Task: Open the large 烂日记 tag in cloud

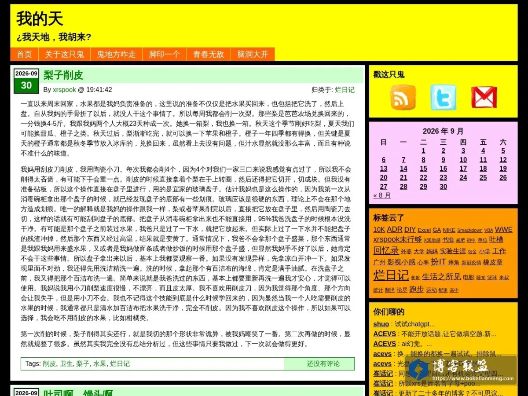Action: 391,275
